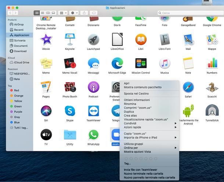
Task: Select the Note app icon
Action: click(x=188, y=63)
